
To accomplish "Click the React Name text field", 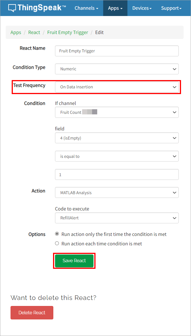I will [x=117, y=51].
